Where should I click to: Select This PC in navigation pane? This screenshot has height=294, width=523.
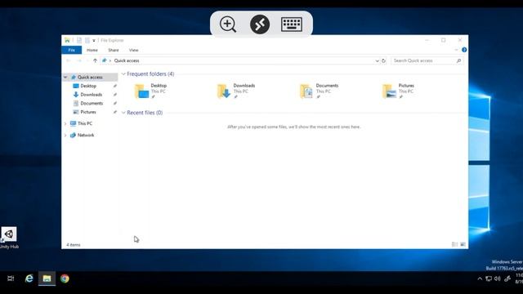point(85,123)
